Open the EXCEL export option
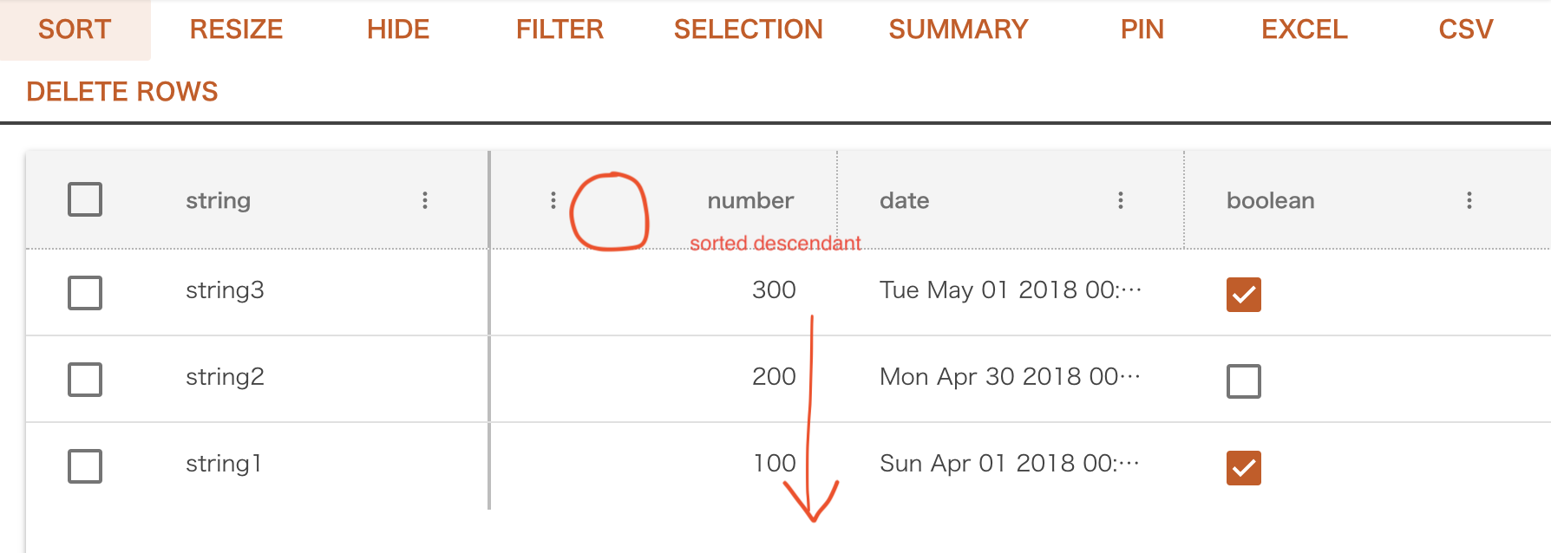Screen dimensions: 1551x553 pos(1302,29)
